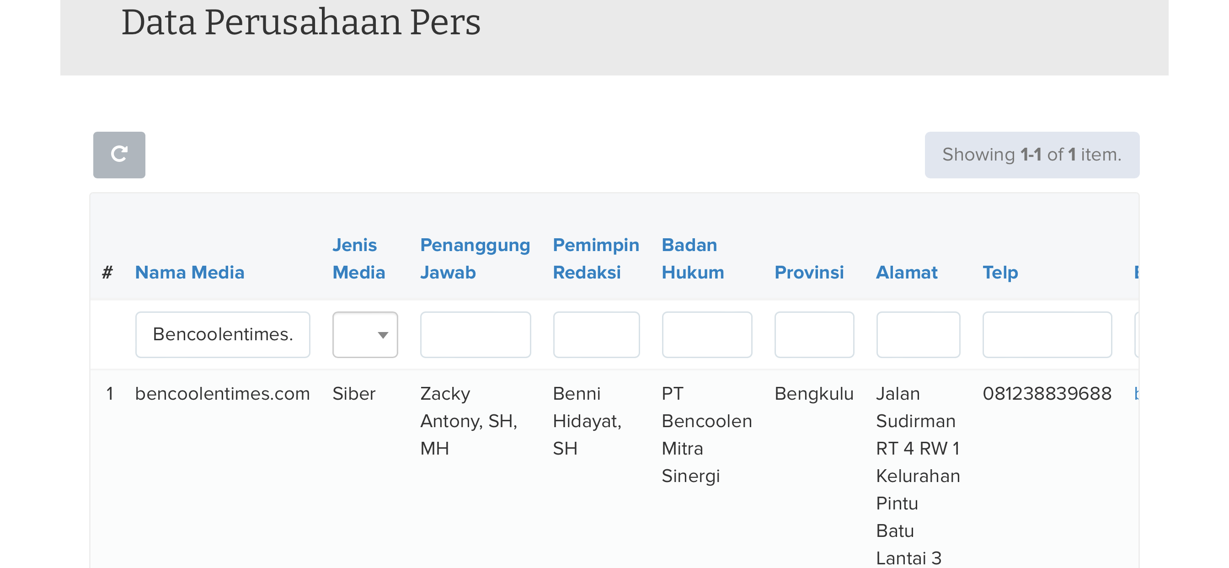Screen dimensions: 1229x568
Task: Click the Badan Hukum filter input
Action: [706, 335]
